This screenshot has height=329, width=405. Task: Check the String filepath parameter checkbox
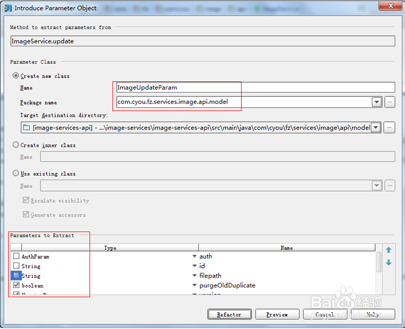tap(16, 275)
